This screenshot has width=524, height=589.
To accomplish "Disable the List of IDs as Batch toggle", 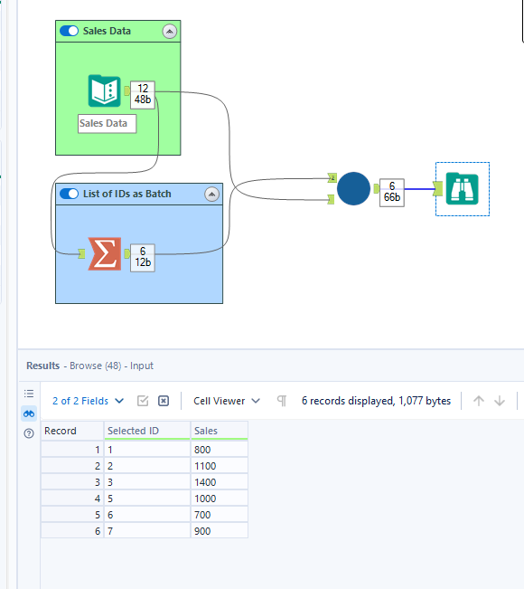I will [69, 194].
